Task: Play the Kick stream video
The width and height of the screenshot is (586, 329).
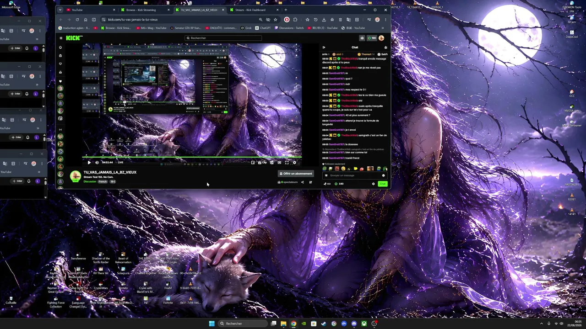Action: click(89, 162)
